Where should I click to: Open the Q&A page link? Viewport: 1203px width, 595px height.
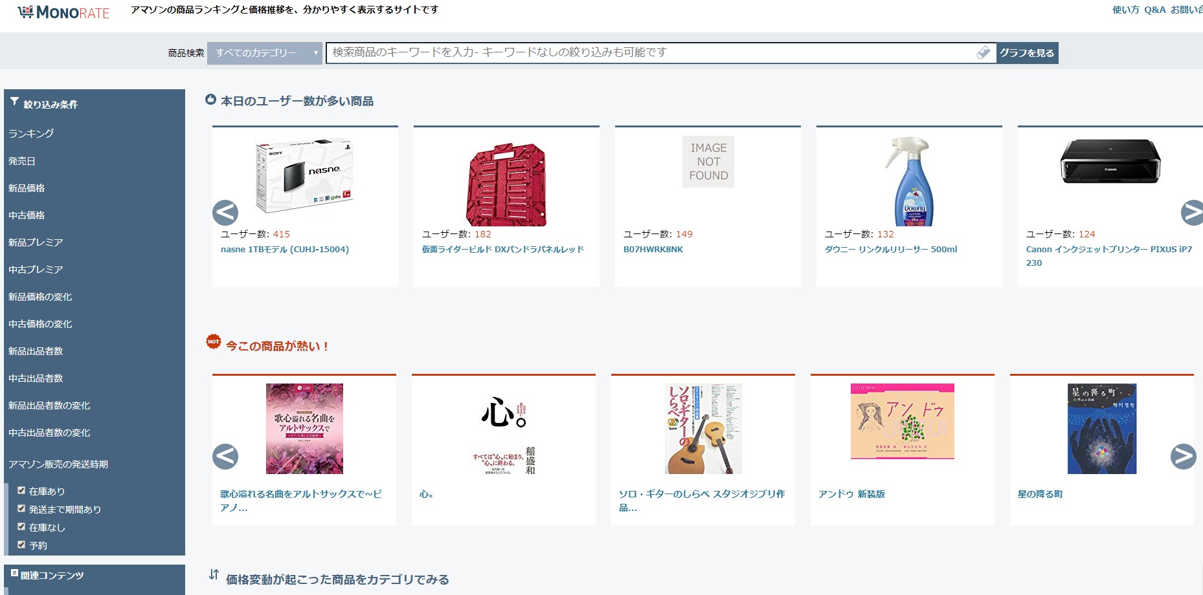[1154, 10]
